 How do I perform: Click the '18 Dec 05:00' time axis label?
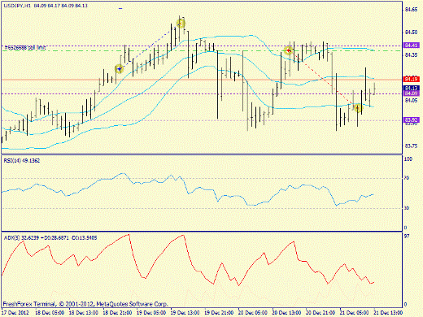[50, 313]
